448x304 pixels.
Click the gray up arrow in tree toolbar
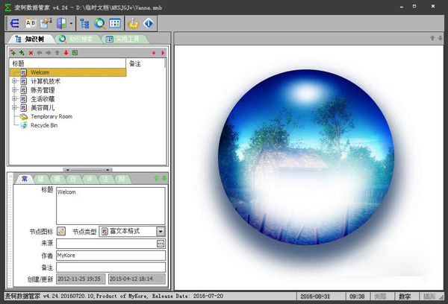[57, 53]
